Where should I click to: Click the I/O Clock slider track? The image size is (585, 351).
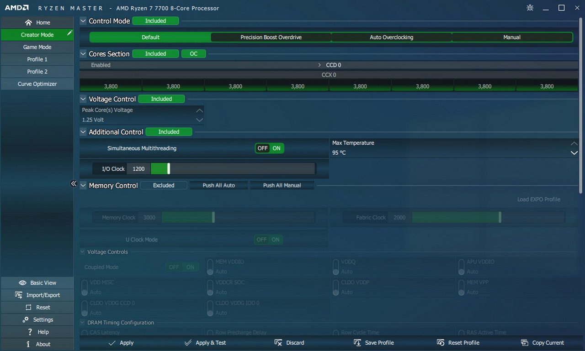233,169
